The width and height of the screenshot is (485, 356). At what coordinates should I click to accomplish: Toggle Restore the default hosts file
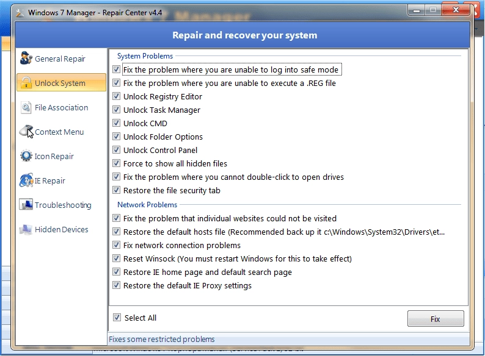tap(116, 231)
